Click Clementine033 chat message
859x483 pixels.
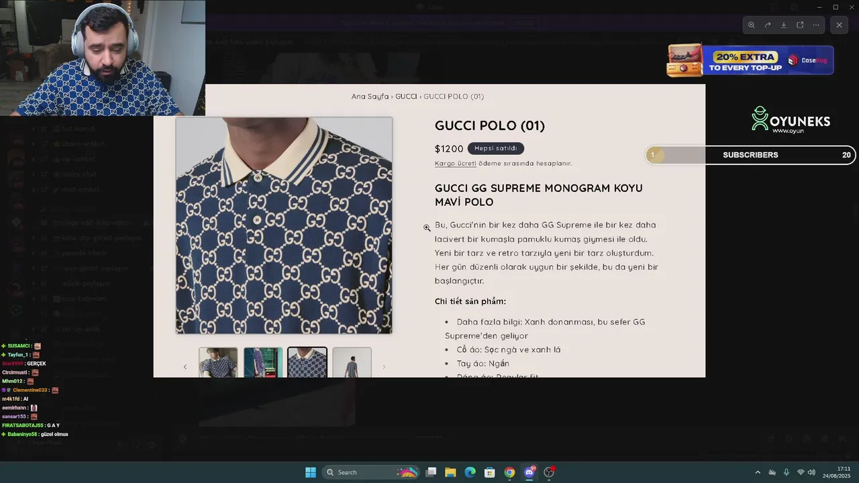click(x=30, y=390)
